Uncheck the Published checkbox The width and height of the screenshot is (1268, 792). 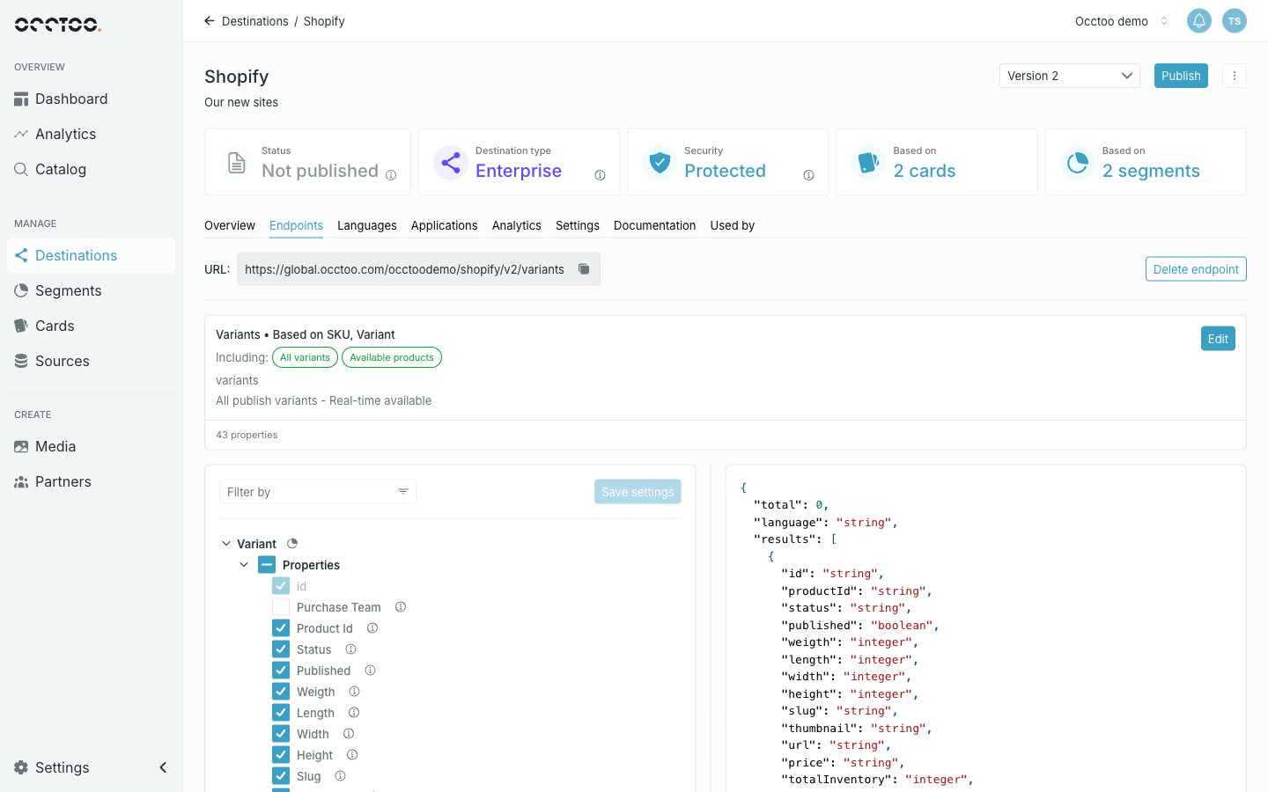click(281, 671)
